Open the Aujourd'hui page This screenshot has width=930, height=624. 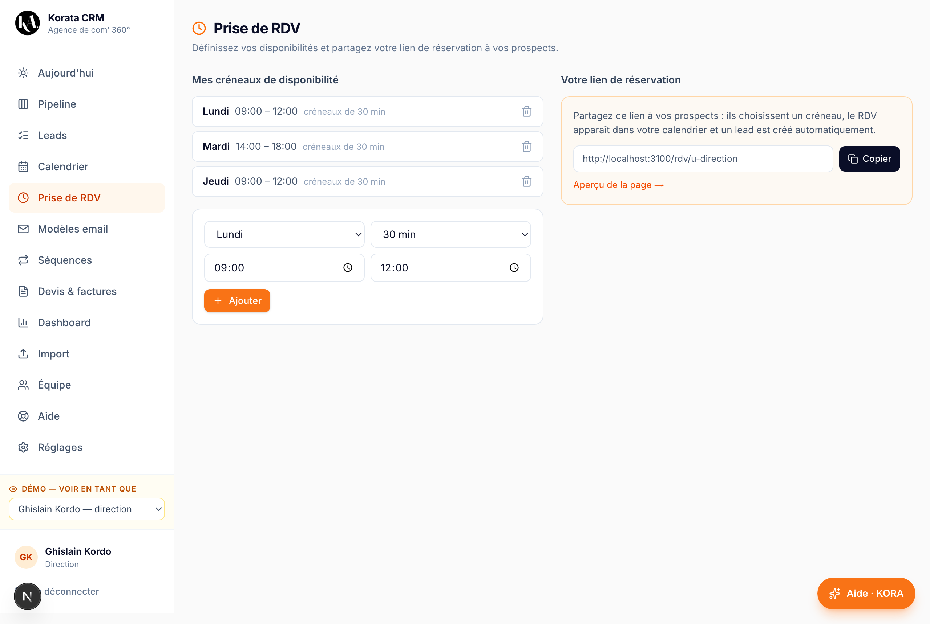[x=87, y=73]
